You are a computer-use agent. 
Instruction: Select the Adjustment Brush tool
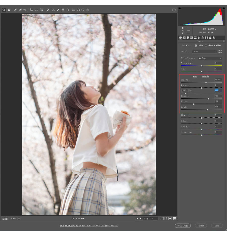[58, 10]
